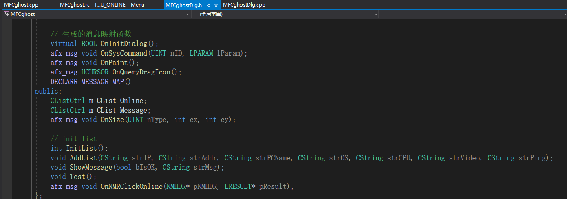Click the MFCghost project icon in navigation bar
The image size is (567, 199).
tap(7, 14)
